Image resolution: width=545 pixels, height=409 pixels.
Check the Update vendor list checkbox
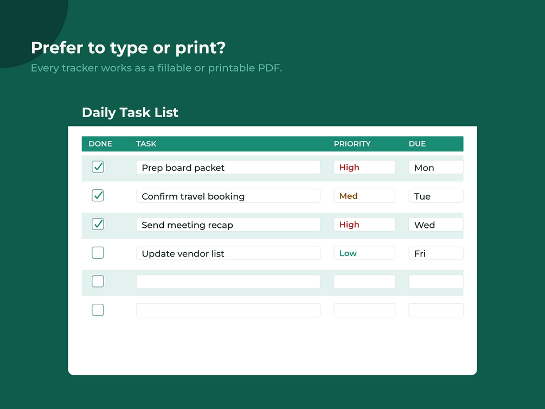[x=98, y=253]
